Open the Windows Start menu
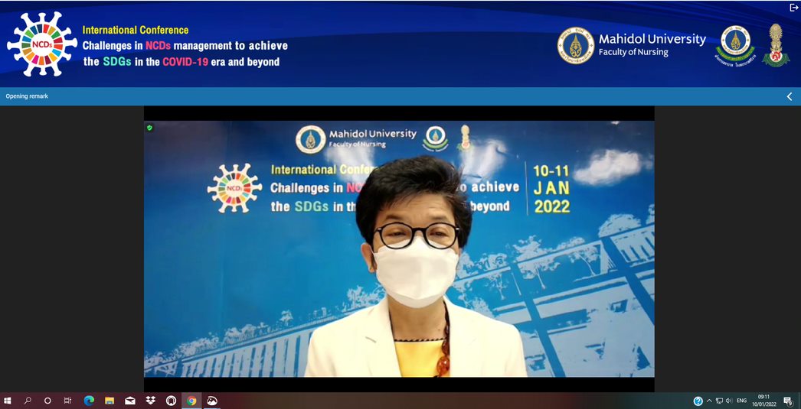Image resolution: width=801 pixels, height=409 pixels. click(8, 401)
